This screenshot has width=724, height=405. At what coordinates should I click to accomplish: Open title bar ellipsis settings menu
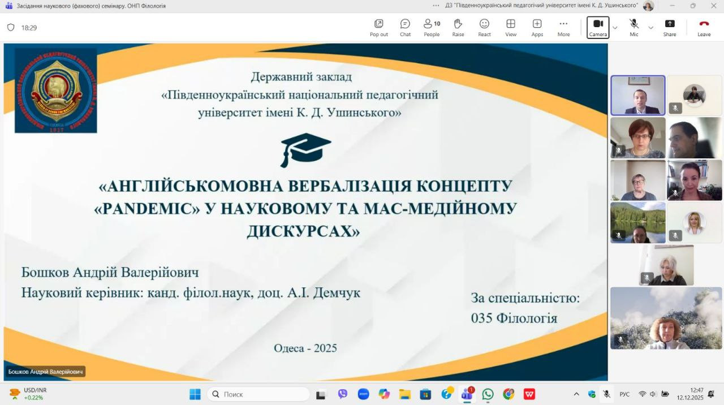click(436, 6)
